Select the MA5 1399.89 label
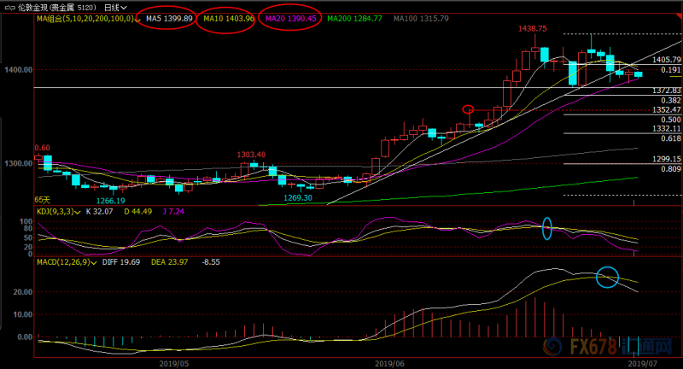The height and width of the screenshot is (369, 683). click(x=169, y=18)
